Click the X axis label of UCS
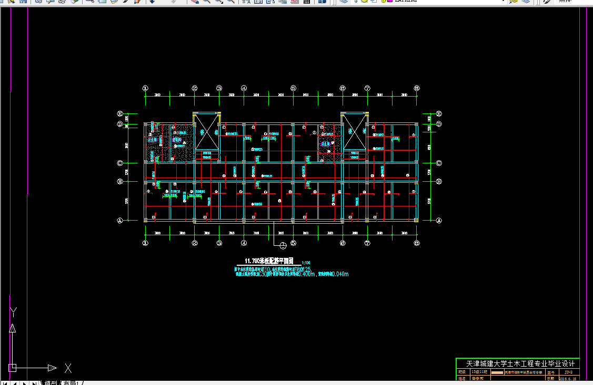The width and height of the screenshot is (593, 385). [x=68, y=368]
